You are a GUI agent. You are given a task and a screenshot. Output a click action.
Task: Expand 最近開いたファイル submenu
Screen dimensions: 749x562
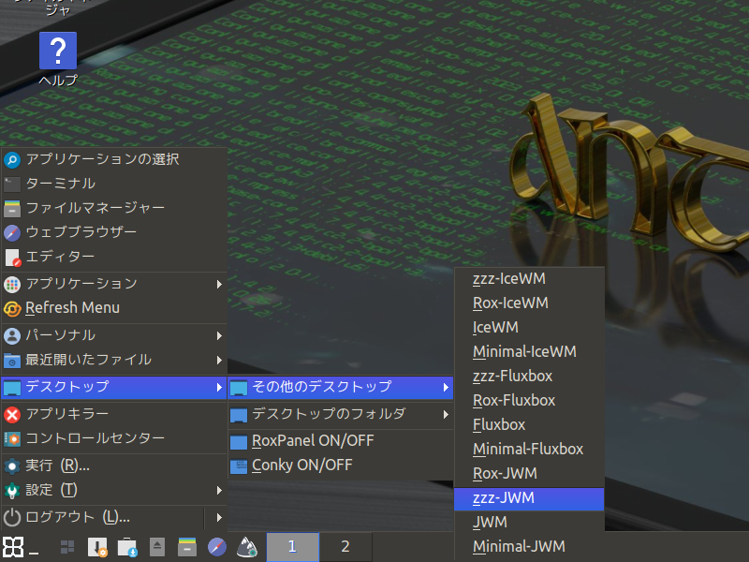point(113,360)
